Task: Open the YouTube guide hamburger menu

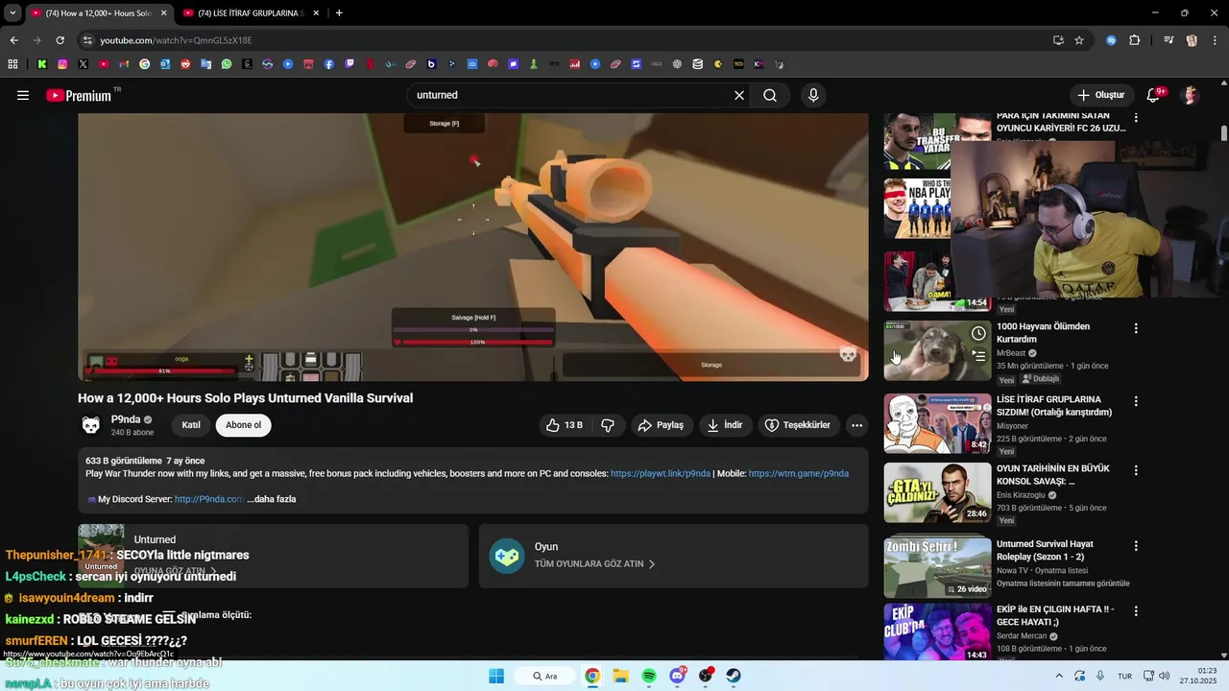Action: pyautogui.click(x=23, y=95)
